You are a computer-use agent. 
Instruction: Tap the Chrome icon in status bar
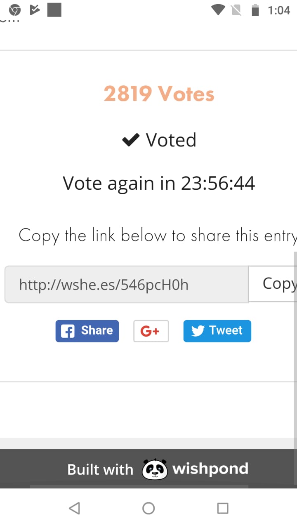pos(15,10)
